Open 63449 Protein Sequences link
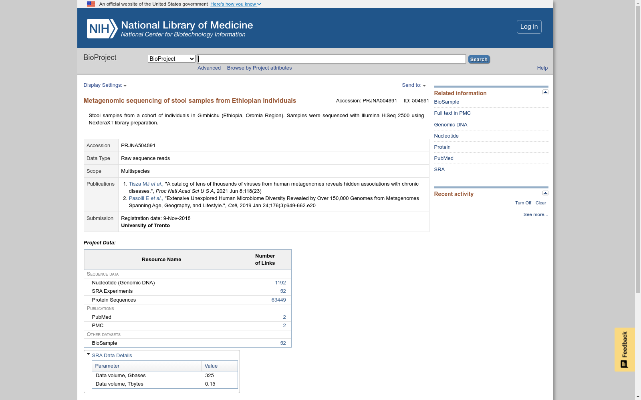 (x=278, y=300)
